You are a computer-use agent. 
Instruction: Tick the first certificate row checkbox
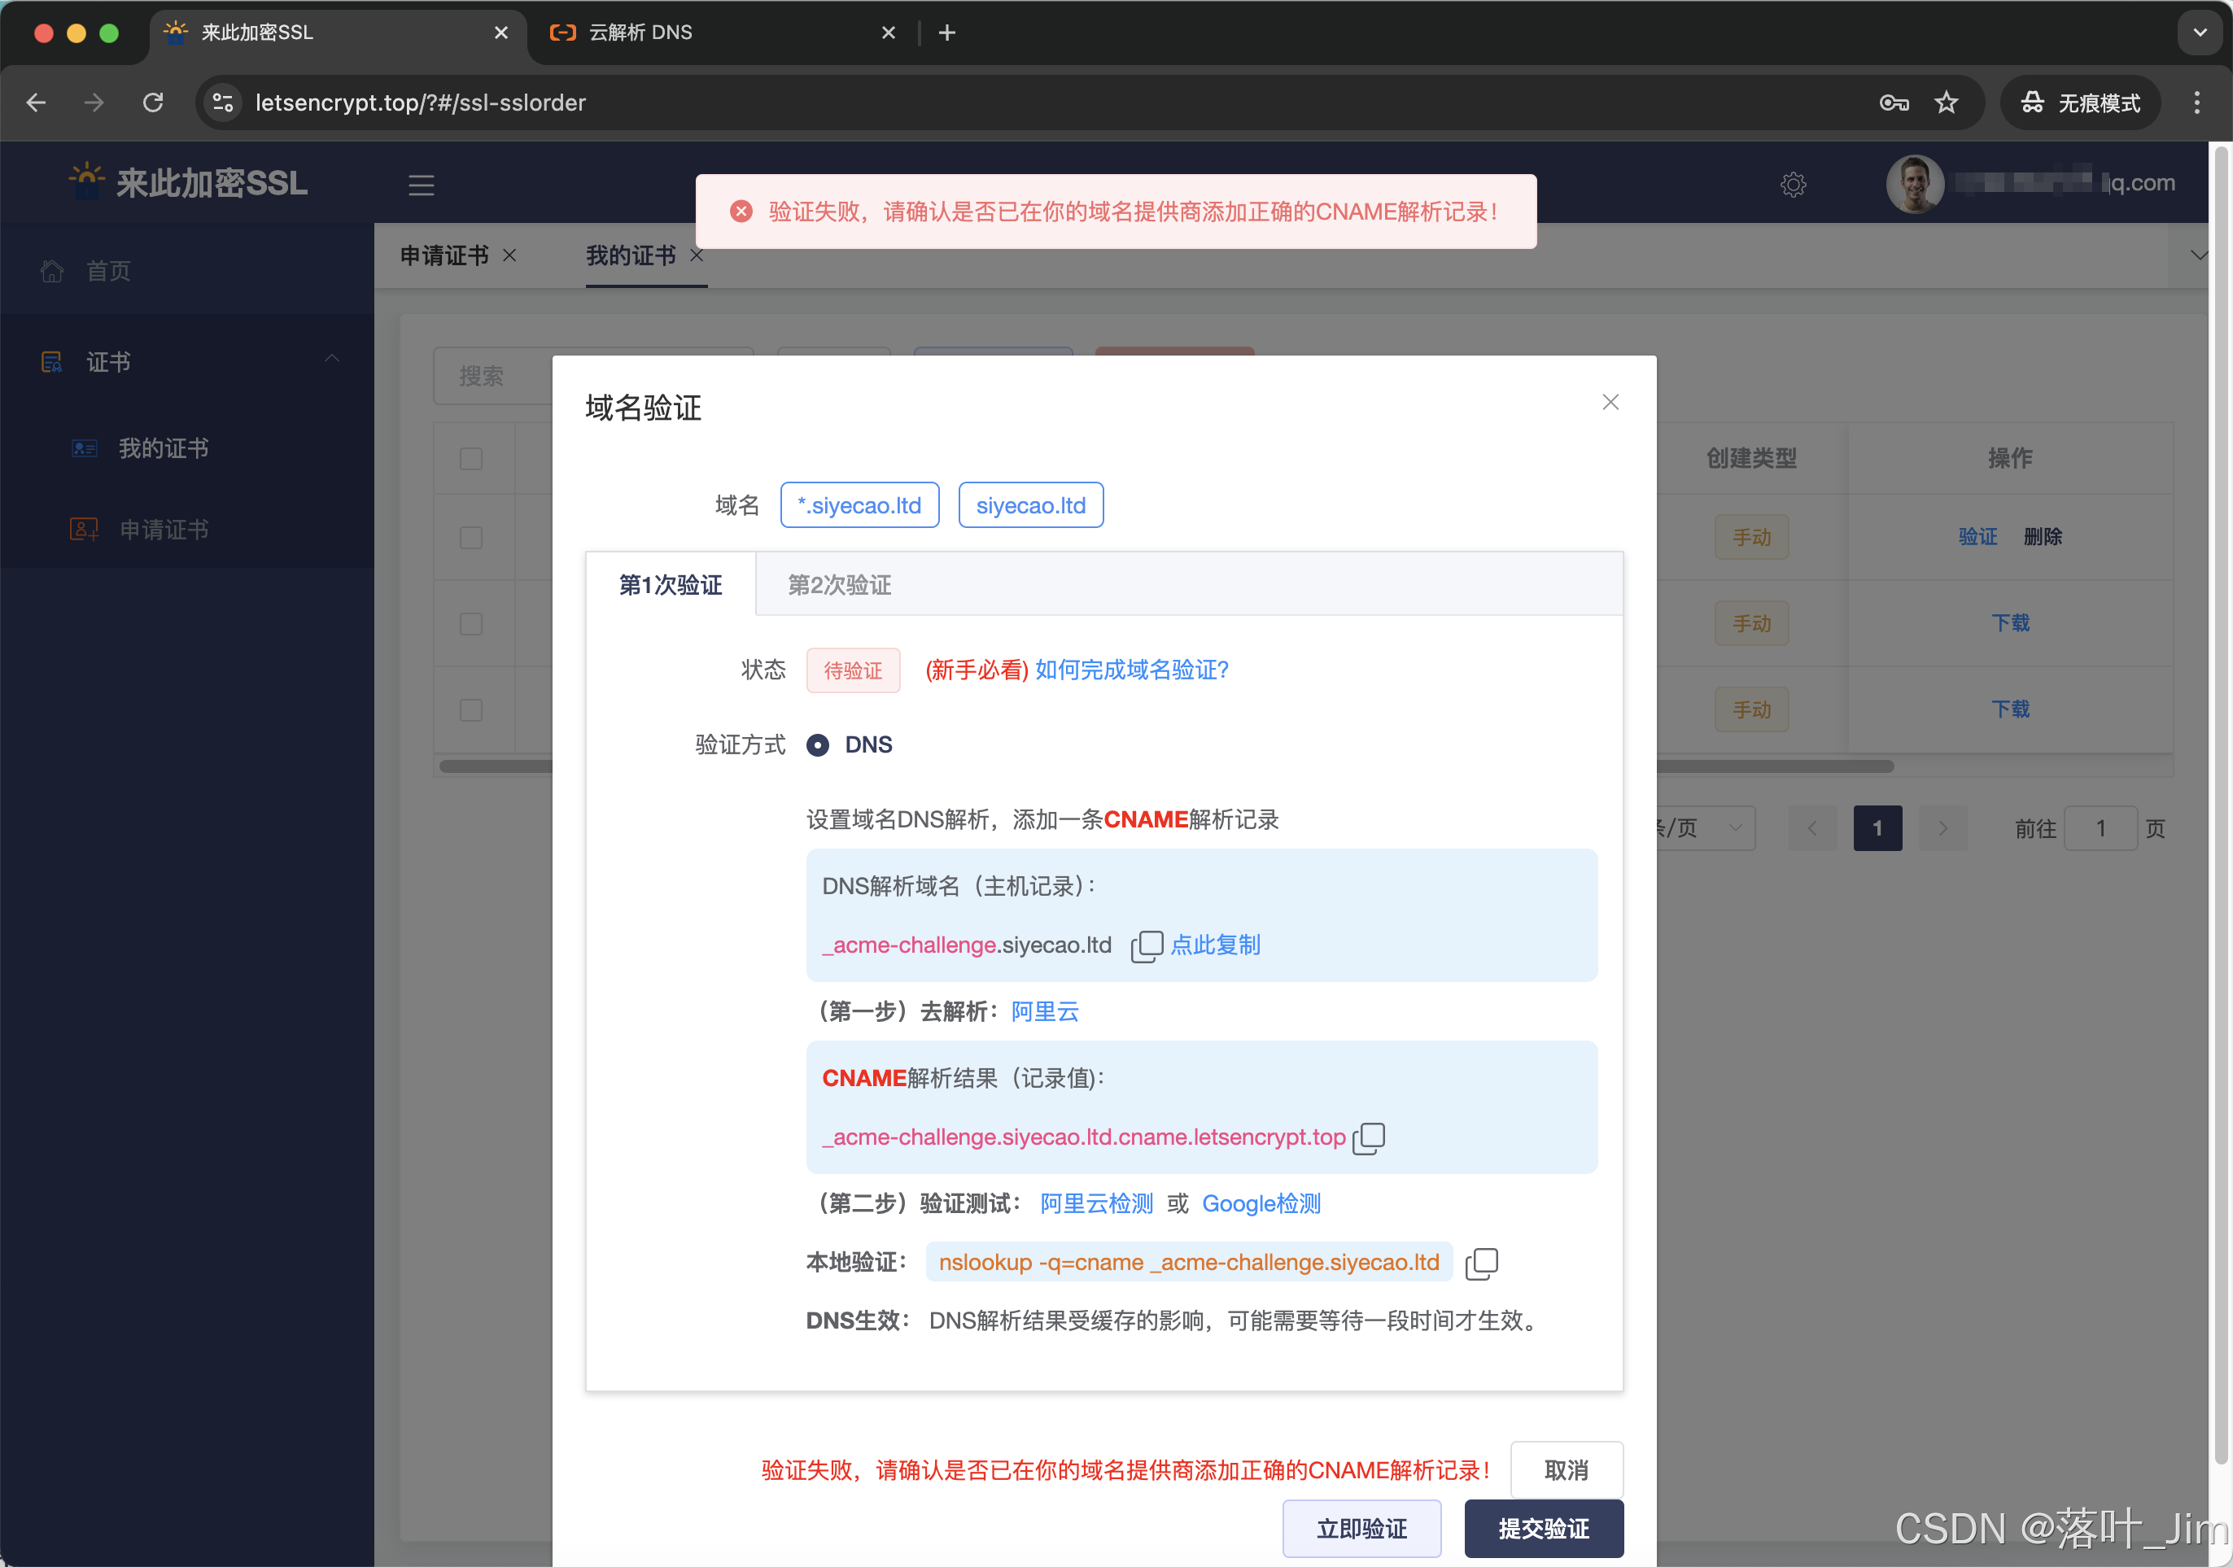pyautogui.click(x=472, y=539)
